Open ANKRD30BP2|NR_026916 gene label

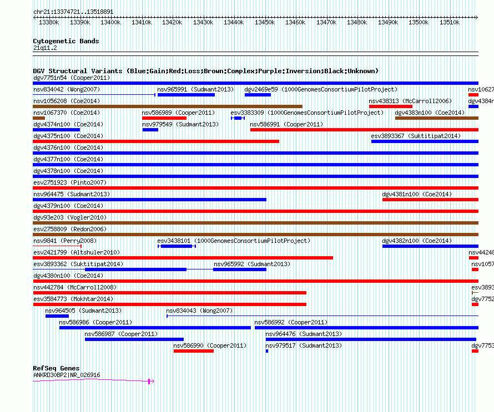(67, 375)
